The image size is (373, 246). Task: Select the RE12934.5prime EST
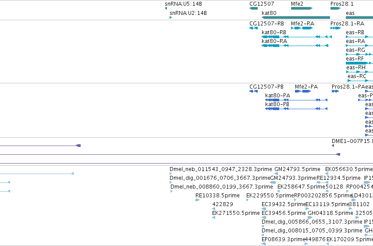point(322,182)
